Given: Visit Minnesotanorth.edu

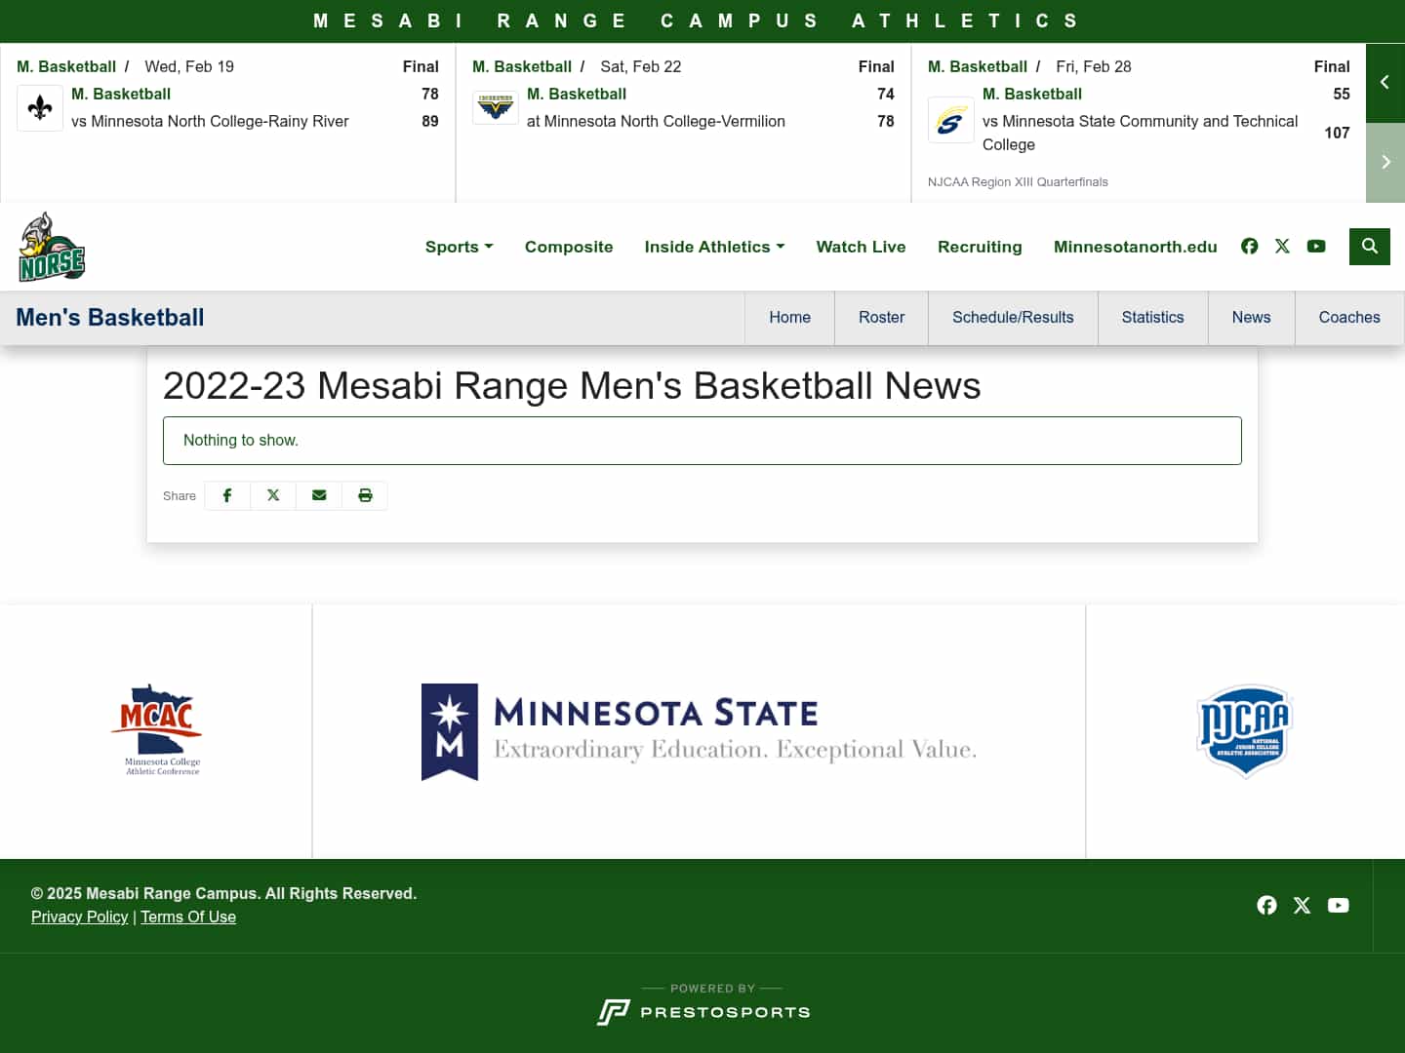Looking at the screenshot, I should tap(1135, 247).
